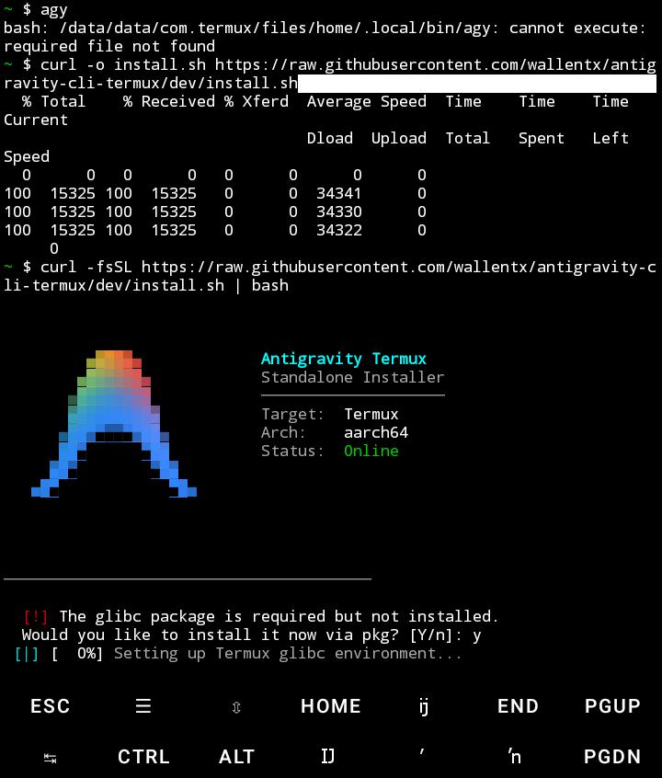Image resolution: width=662 pixels, height=778 pixels.
Task: Select 'Setting up Termux glibc environment...' text
Action: tap(288, 654)
